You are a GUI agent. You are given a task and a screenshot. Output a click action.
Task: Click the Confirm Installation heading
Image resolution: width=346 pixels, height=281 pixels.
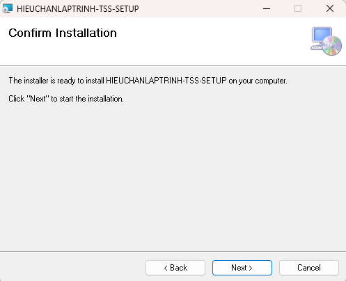click(63, 33)
